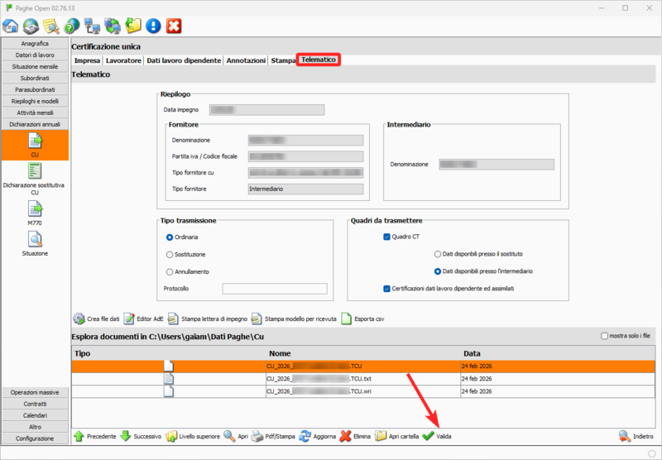Open the M770 sidebar icon
This screenshot has width=662, height=460.
tap(35, 212)
